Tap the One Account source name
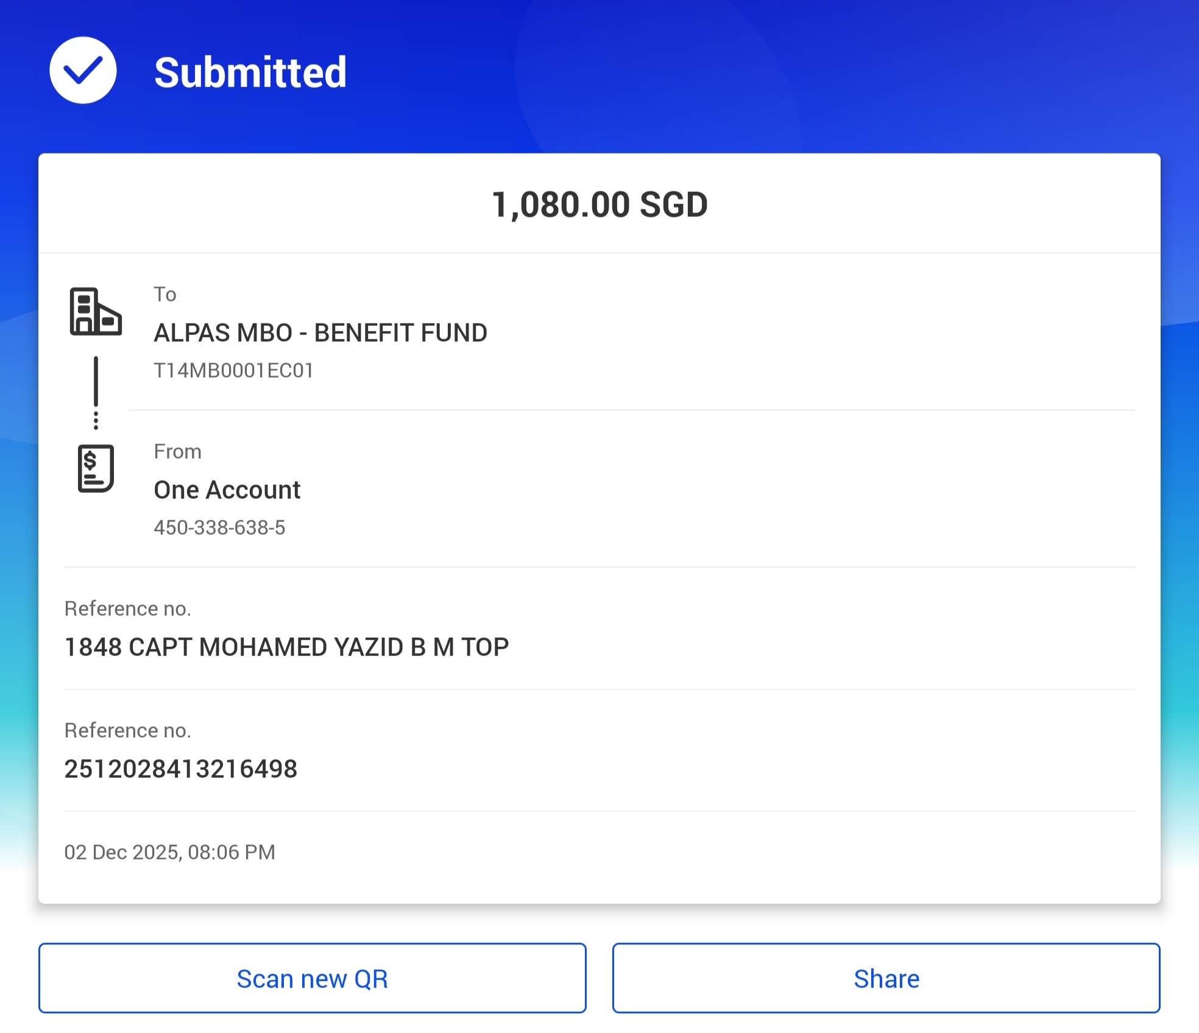 (x=227, y=490)
